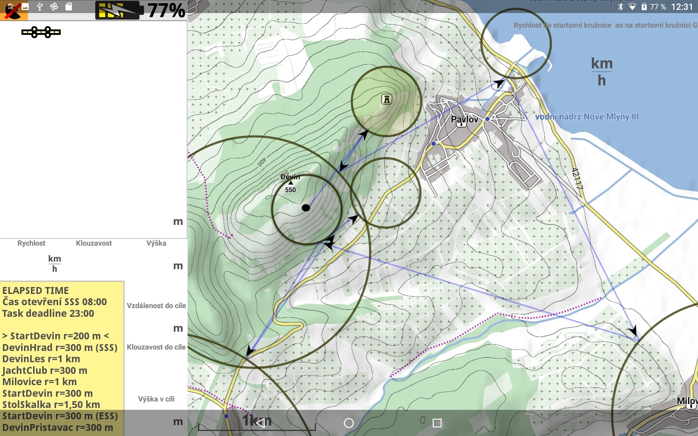Tap the 421-17 road label
This screenshot has width=698, height=436.
click(x=577, y=178)
